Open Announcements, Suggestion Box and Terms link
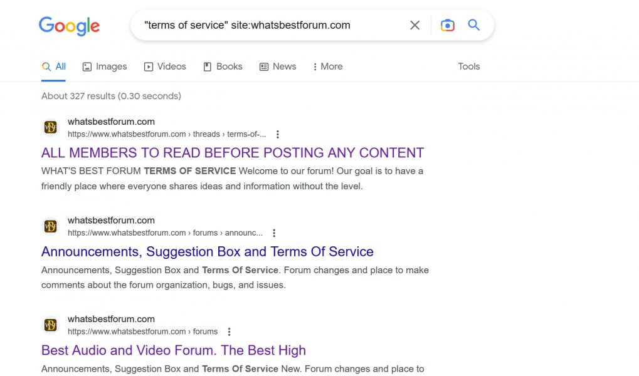Screen dimensions: 639x376 [208, 252]
